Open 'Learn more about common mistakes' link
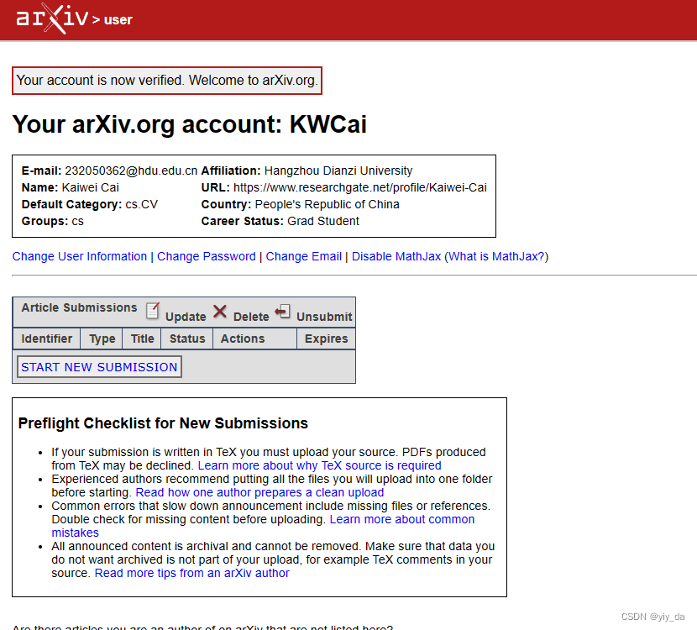 tap(402, 519)
